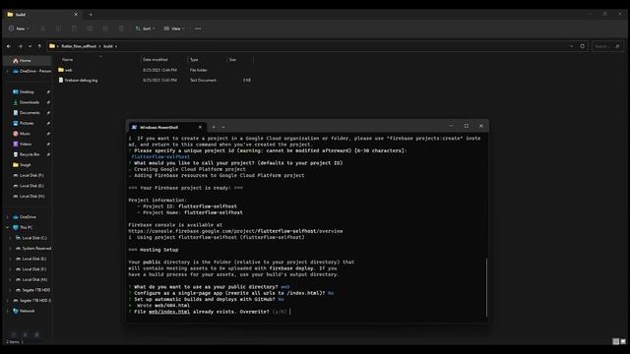The width and height of the screenshot is (630, 354).
Task: Select Seagate 1TB HDD (I:) in sidebar
Action: pos(35,300)
